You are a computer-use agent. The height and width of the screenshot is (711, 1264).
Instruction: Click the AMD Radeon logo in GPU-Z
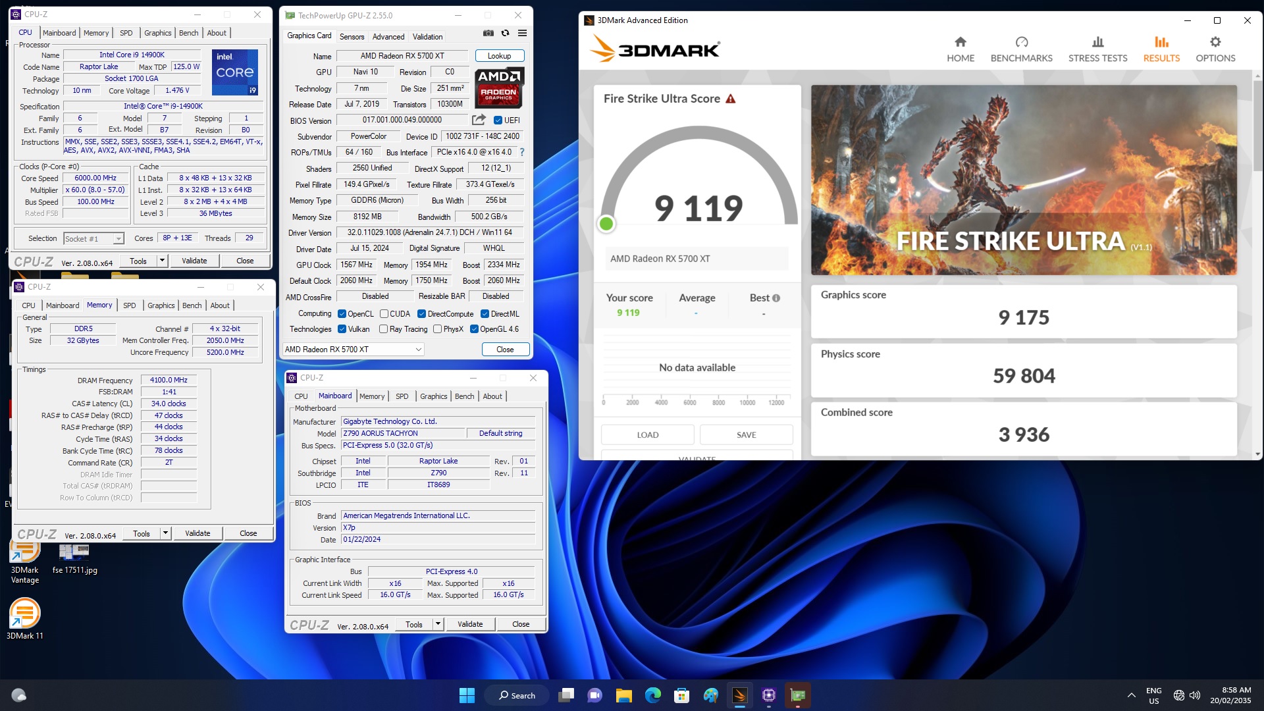coord(499,88)
